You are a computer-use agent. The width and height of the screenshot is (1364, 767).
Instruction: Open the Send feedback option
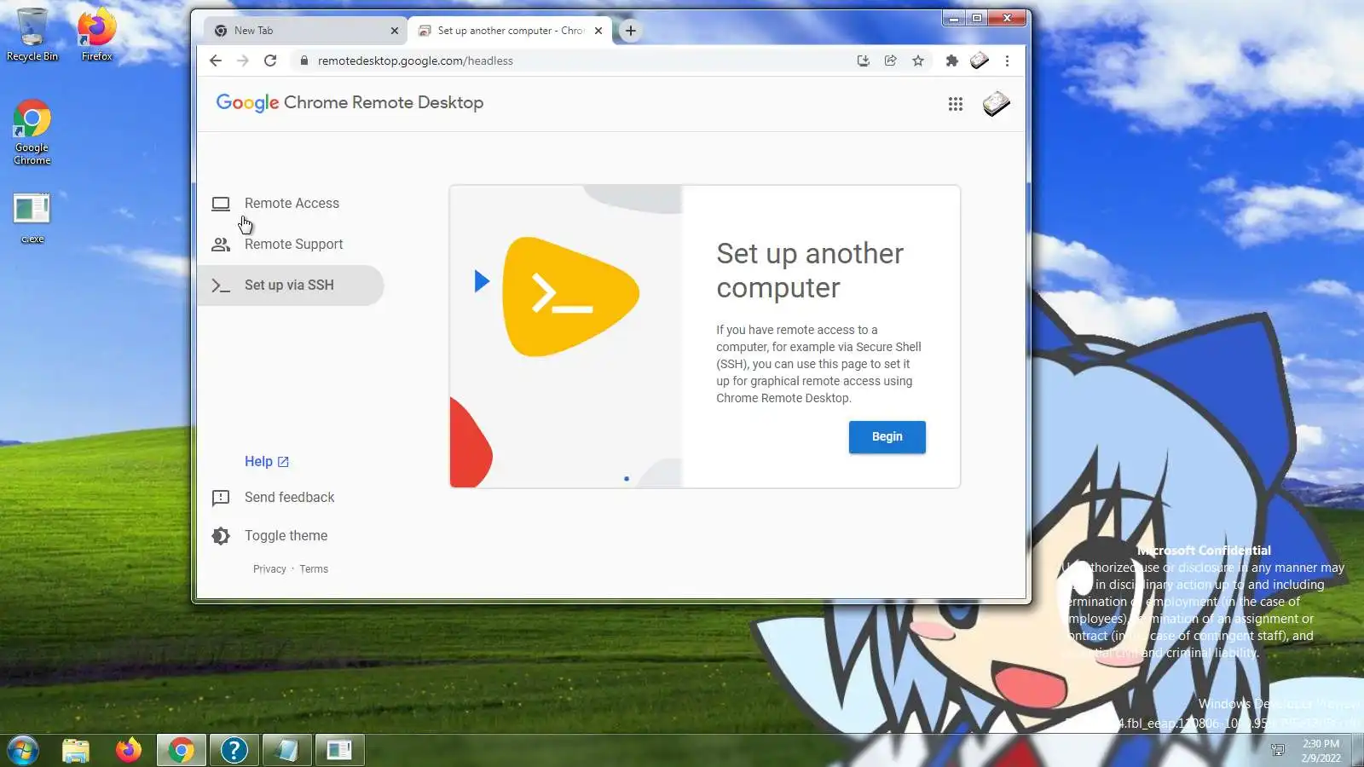click(273, 498)
